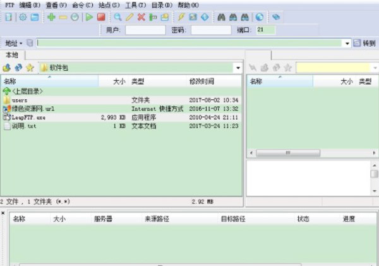
Task: Click the magnifier view icon
Action: tap(117, 17)
